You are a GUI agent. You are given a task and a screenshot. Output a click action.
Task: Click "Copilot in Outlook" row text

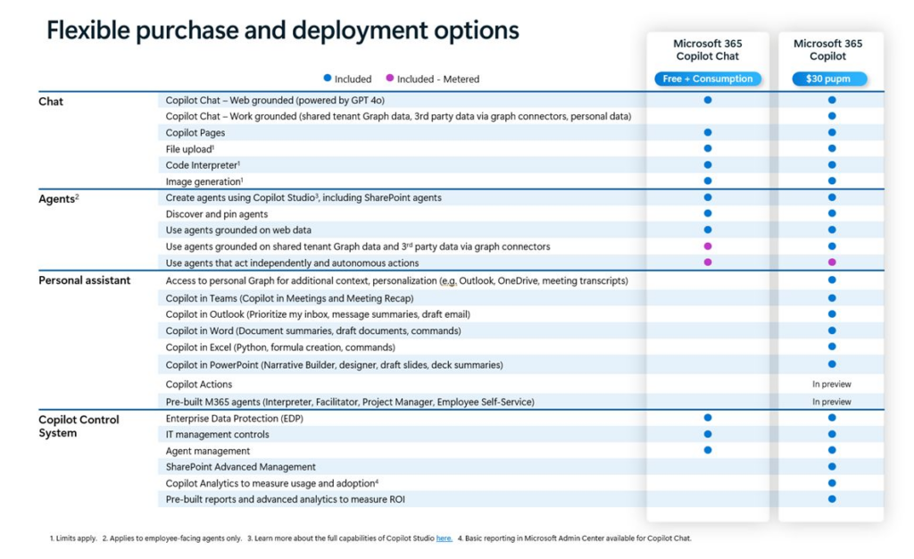pyautogui.click(x=318, y=314)
